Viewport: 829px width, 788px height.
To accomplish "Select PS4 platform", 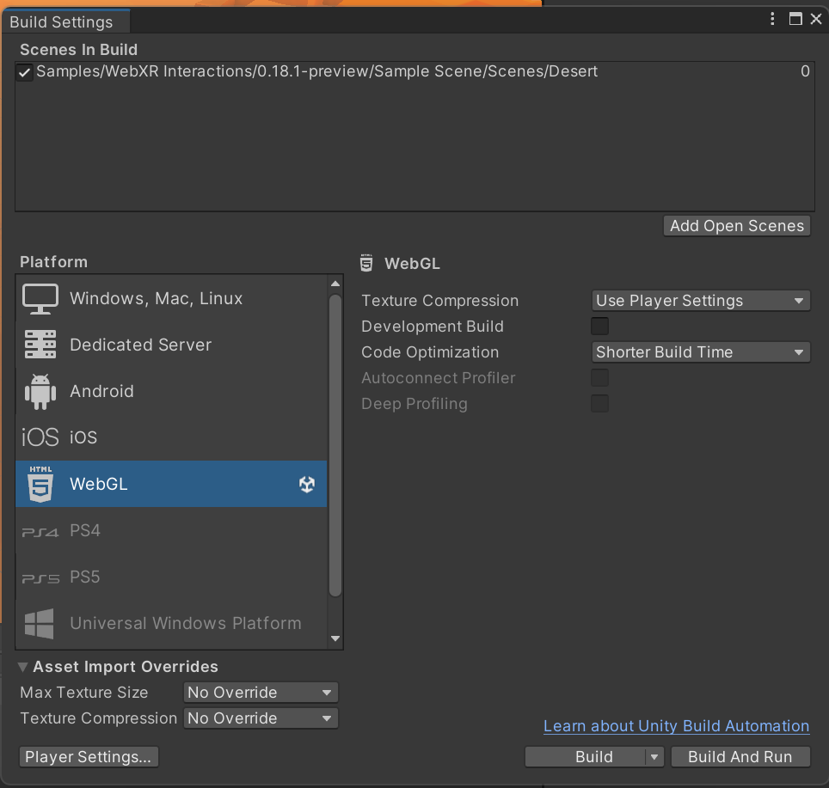I will coord(171,530).
